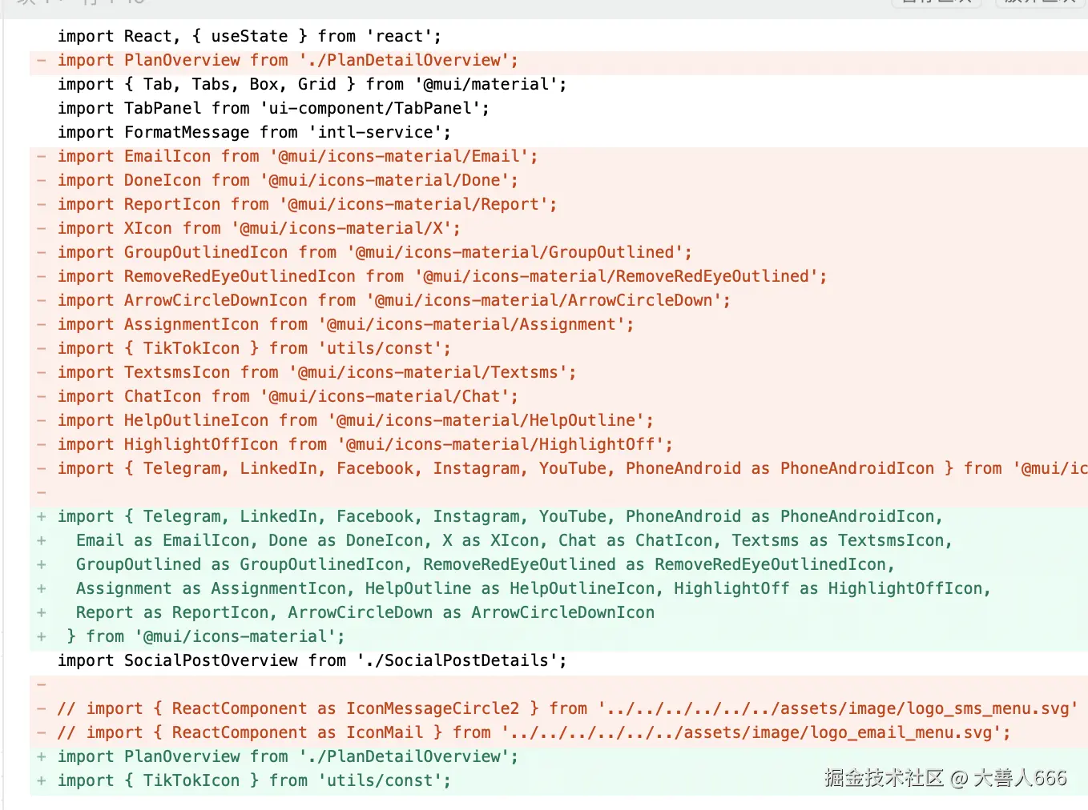Click plus marker beside '@mui/icons-material' closing line
The height and width of the screenshot is (810, 1088).
tap(41, 636)
